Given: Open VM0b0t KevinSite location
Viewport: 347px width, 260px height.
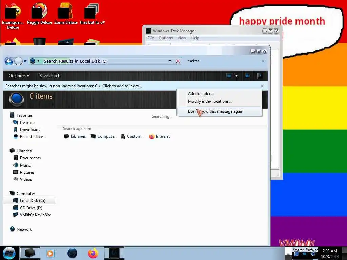Looking at the screenshot, I should 32,215.
